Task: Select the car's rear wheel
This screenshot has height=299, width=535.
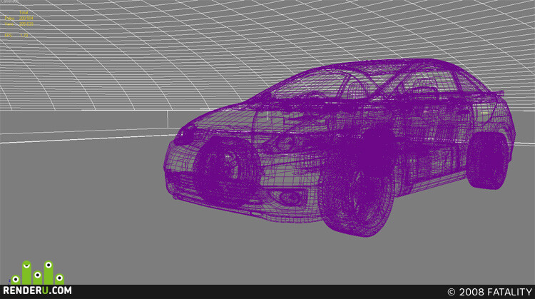Action: point(487,161)
